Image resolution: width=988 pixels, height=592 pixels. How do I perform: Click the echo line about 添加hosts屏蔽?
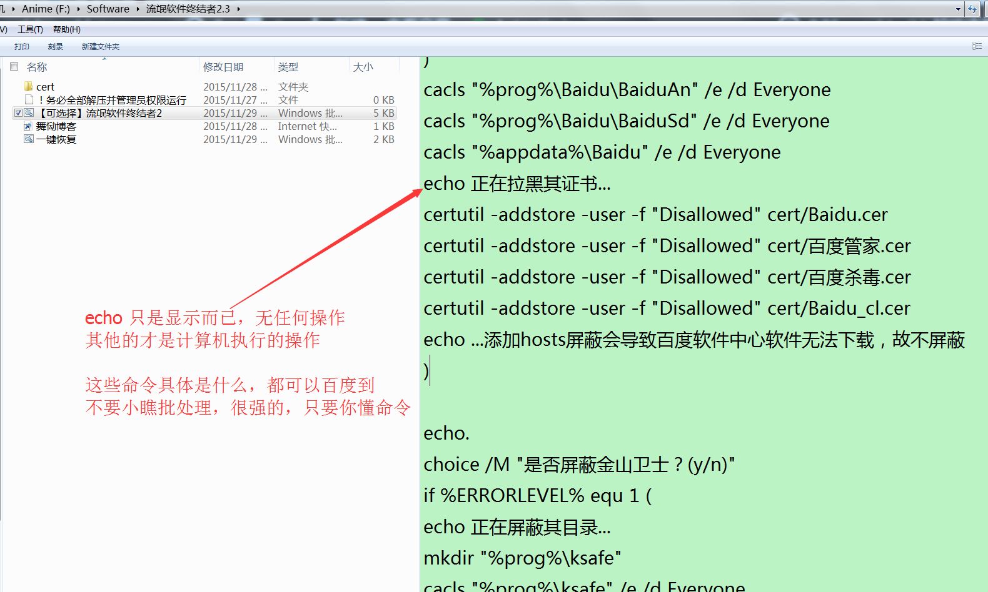click(694, 340)
